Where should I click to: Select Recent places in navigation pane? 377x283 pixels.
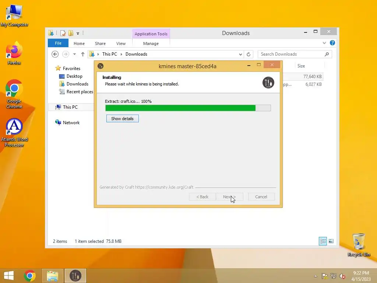click(80, 92)
